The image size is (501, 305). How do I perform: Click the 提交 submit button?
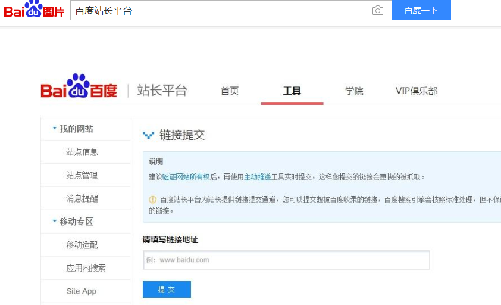pyautogui.click(x=167, y=290)
